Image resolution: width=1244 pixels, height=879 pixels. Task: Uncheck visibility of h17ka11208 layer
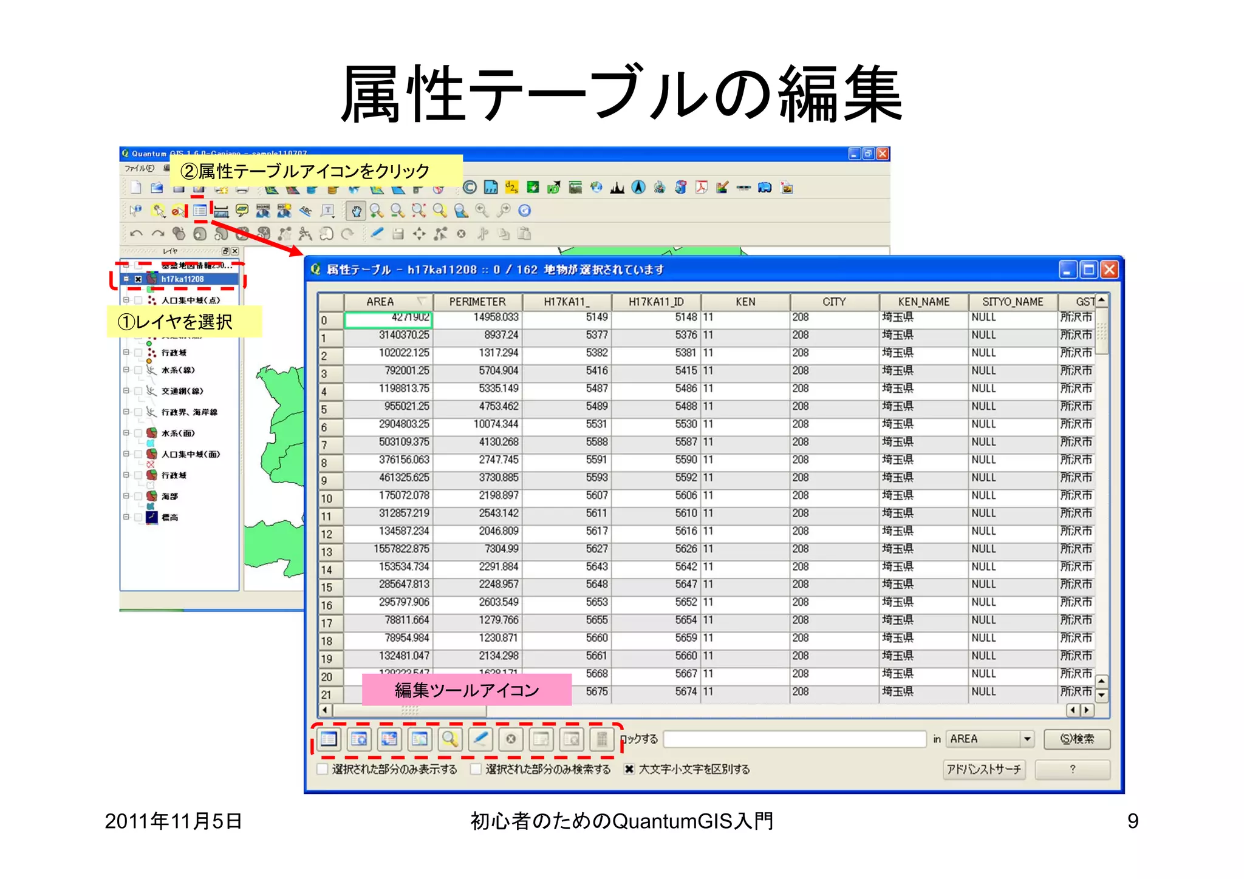click(138, 279)
